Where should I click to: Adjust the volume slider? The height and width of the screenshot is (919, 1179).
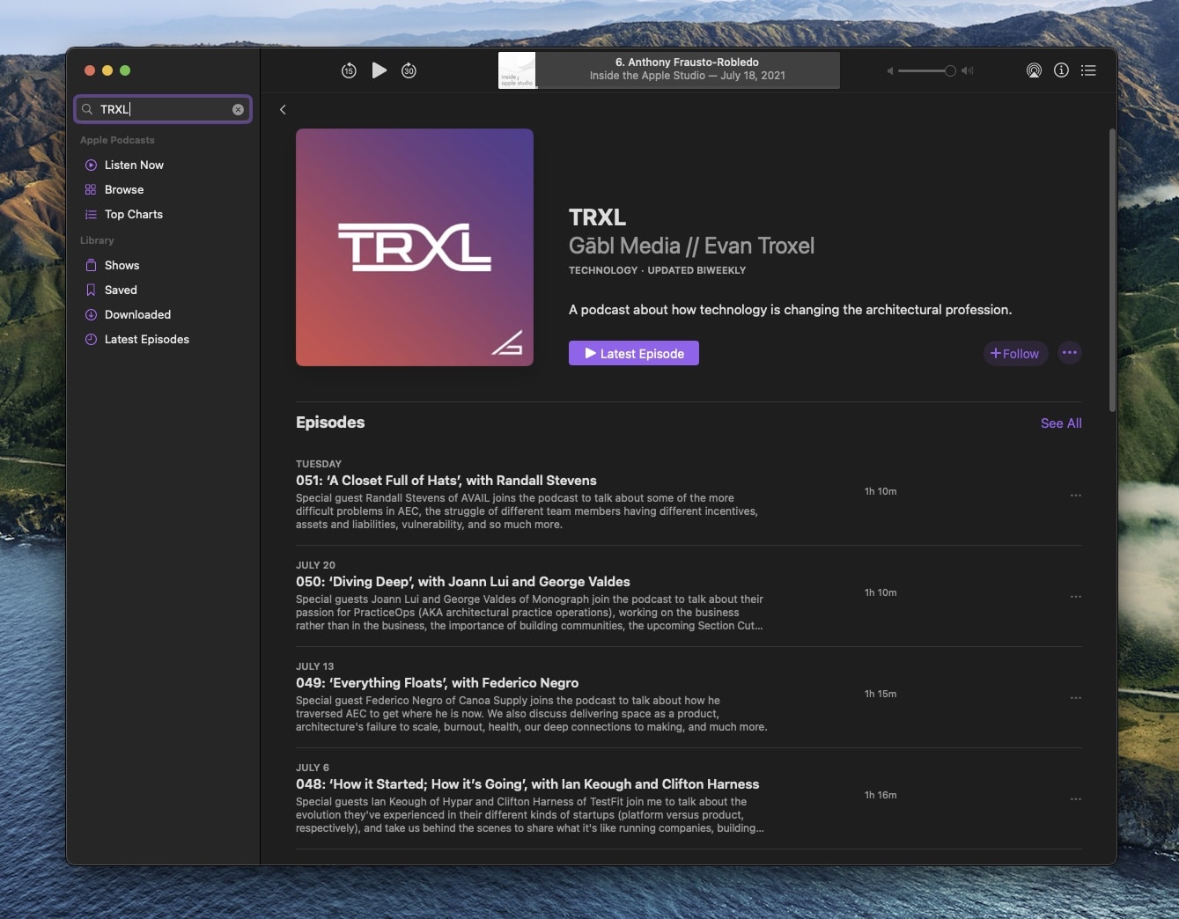point(926,70)
